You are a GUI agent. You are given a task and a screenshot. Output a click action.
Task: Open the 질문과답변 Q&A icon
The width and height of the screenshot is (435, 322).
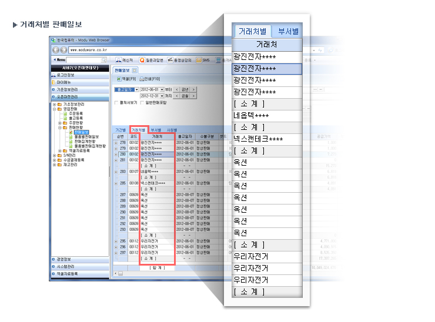[x=142, y=60]
